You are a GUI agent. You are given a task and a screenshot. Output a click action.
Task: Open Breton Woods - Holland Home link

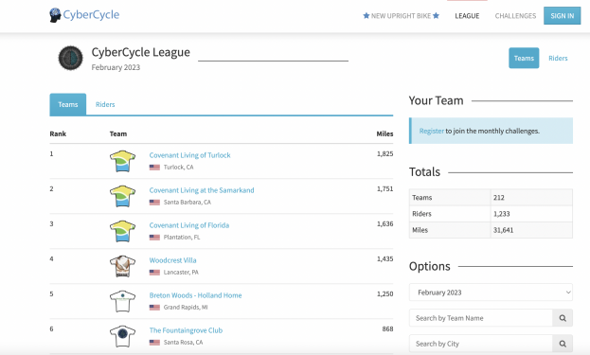tap(195, 295)
